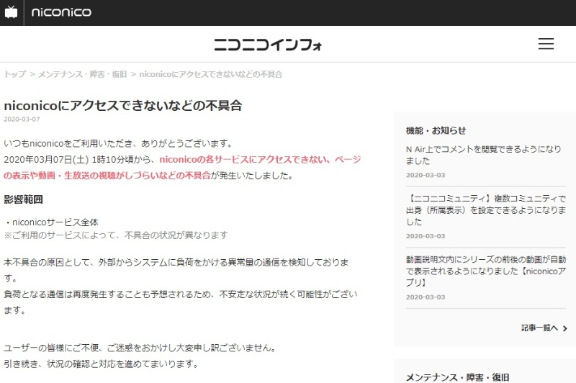Click the date under the 動画説明文 article
576x383 pixels.
pyautogui.click(x=426, y=297)
